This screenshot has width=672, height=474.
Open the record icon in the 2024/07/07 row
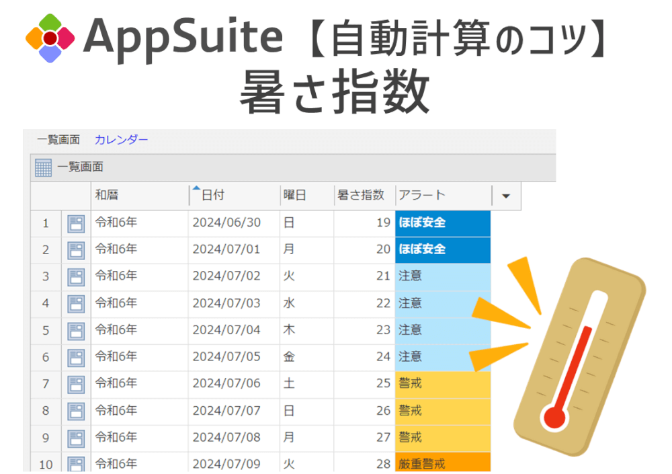75,411
